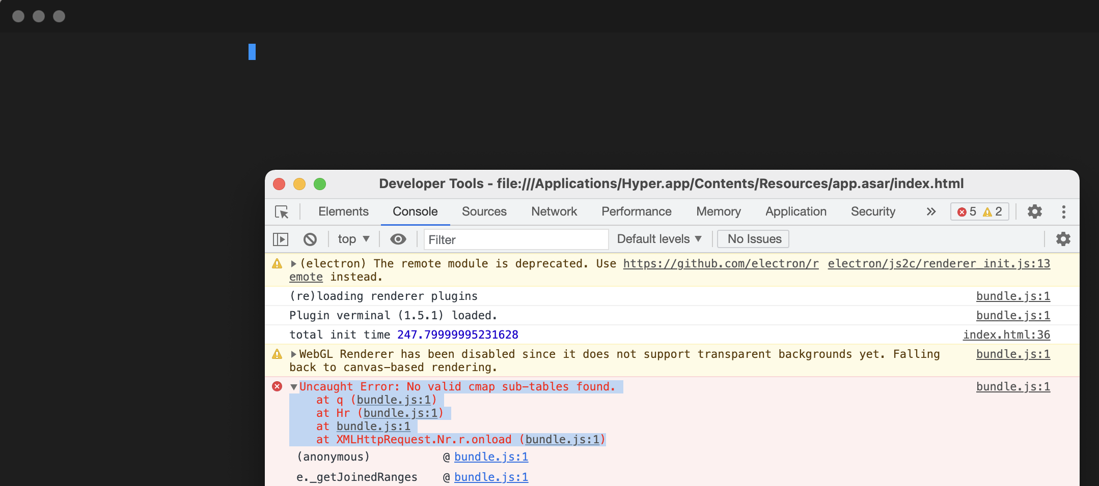Expand the WebGL Renderer warning
This screenshot has width=1099, height=486.
tap(293, 354)
